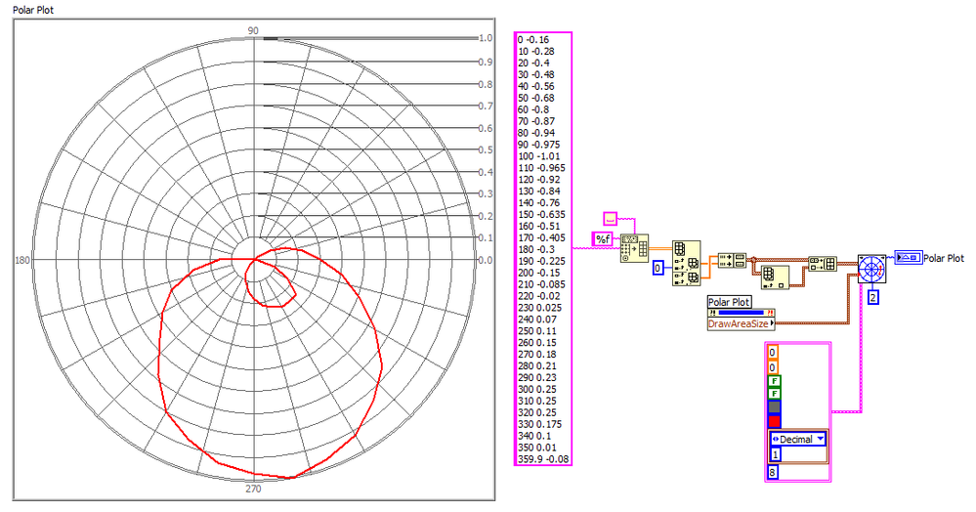Click the data row '80 -0.94'

536,133
